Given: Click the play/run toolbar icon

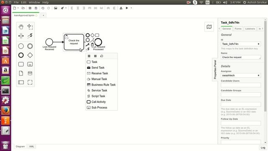Looking at the screenshot, I should click(x=127, y=8).
